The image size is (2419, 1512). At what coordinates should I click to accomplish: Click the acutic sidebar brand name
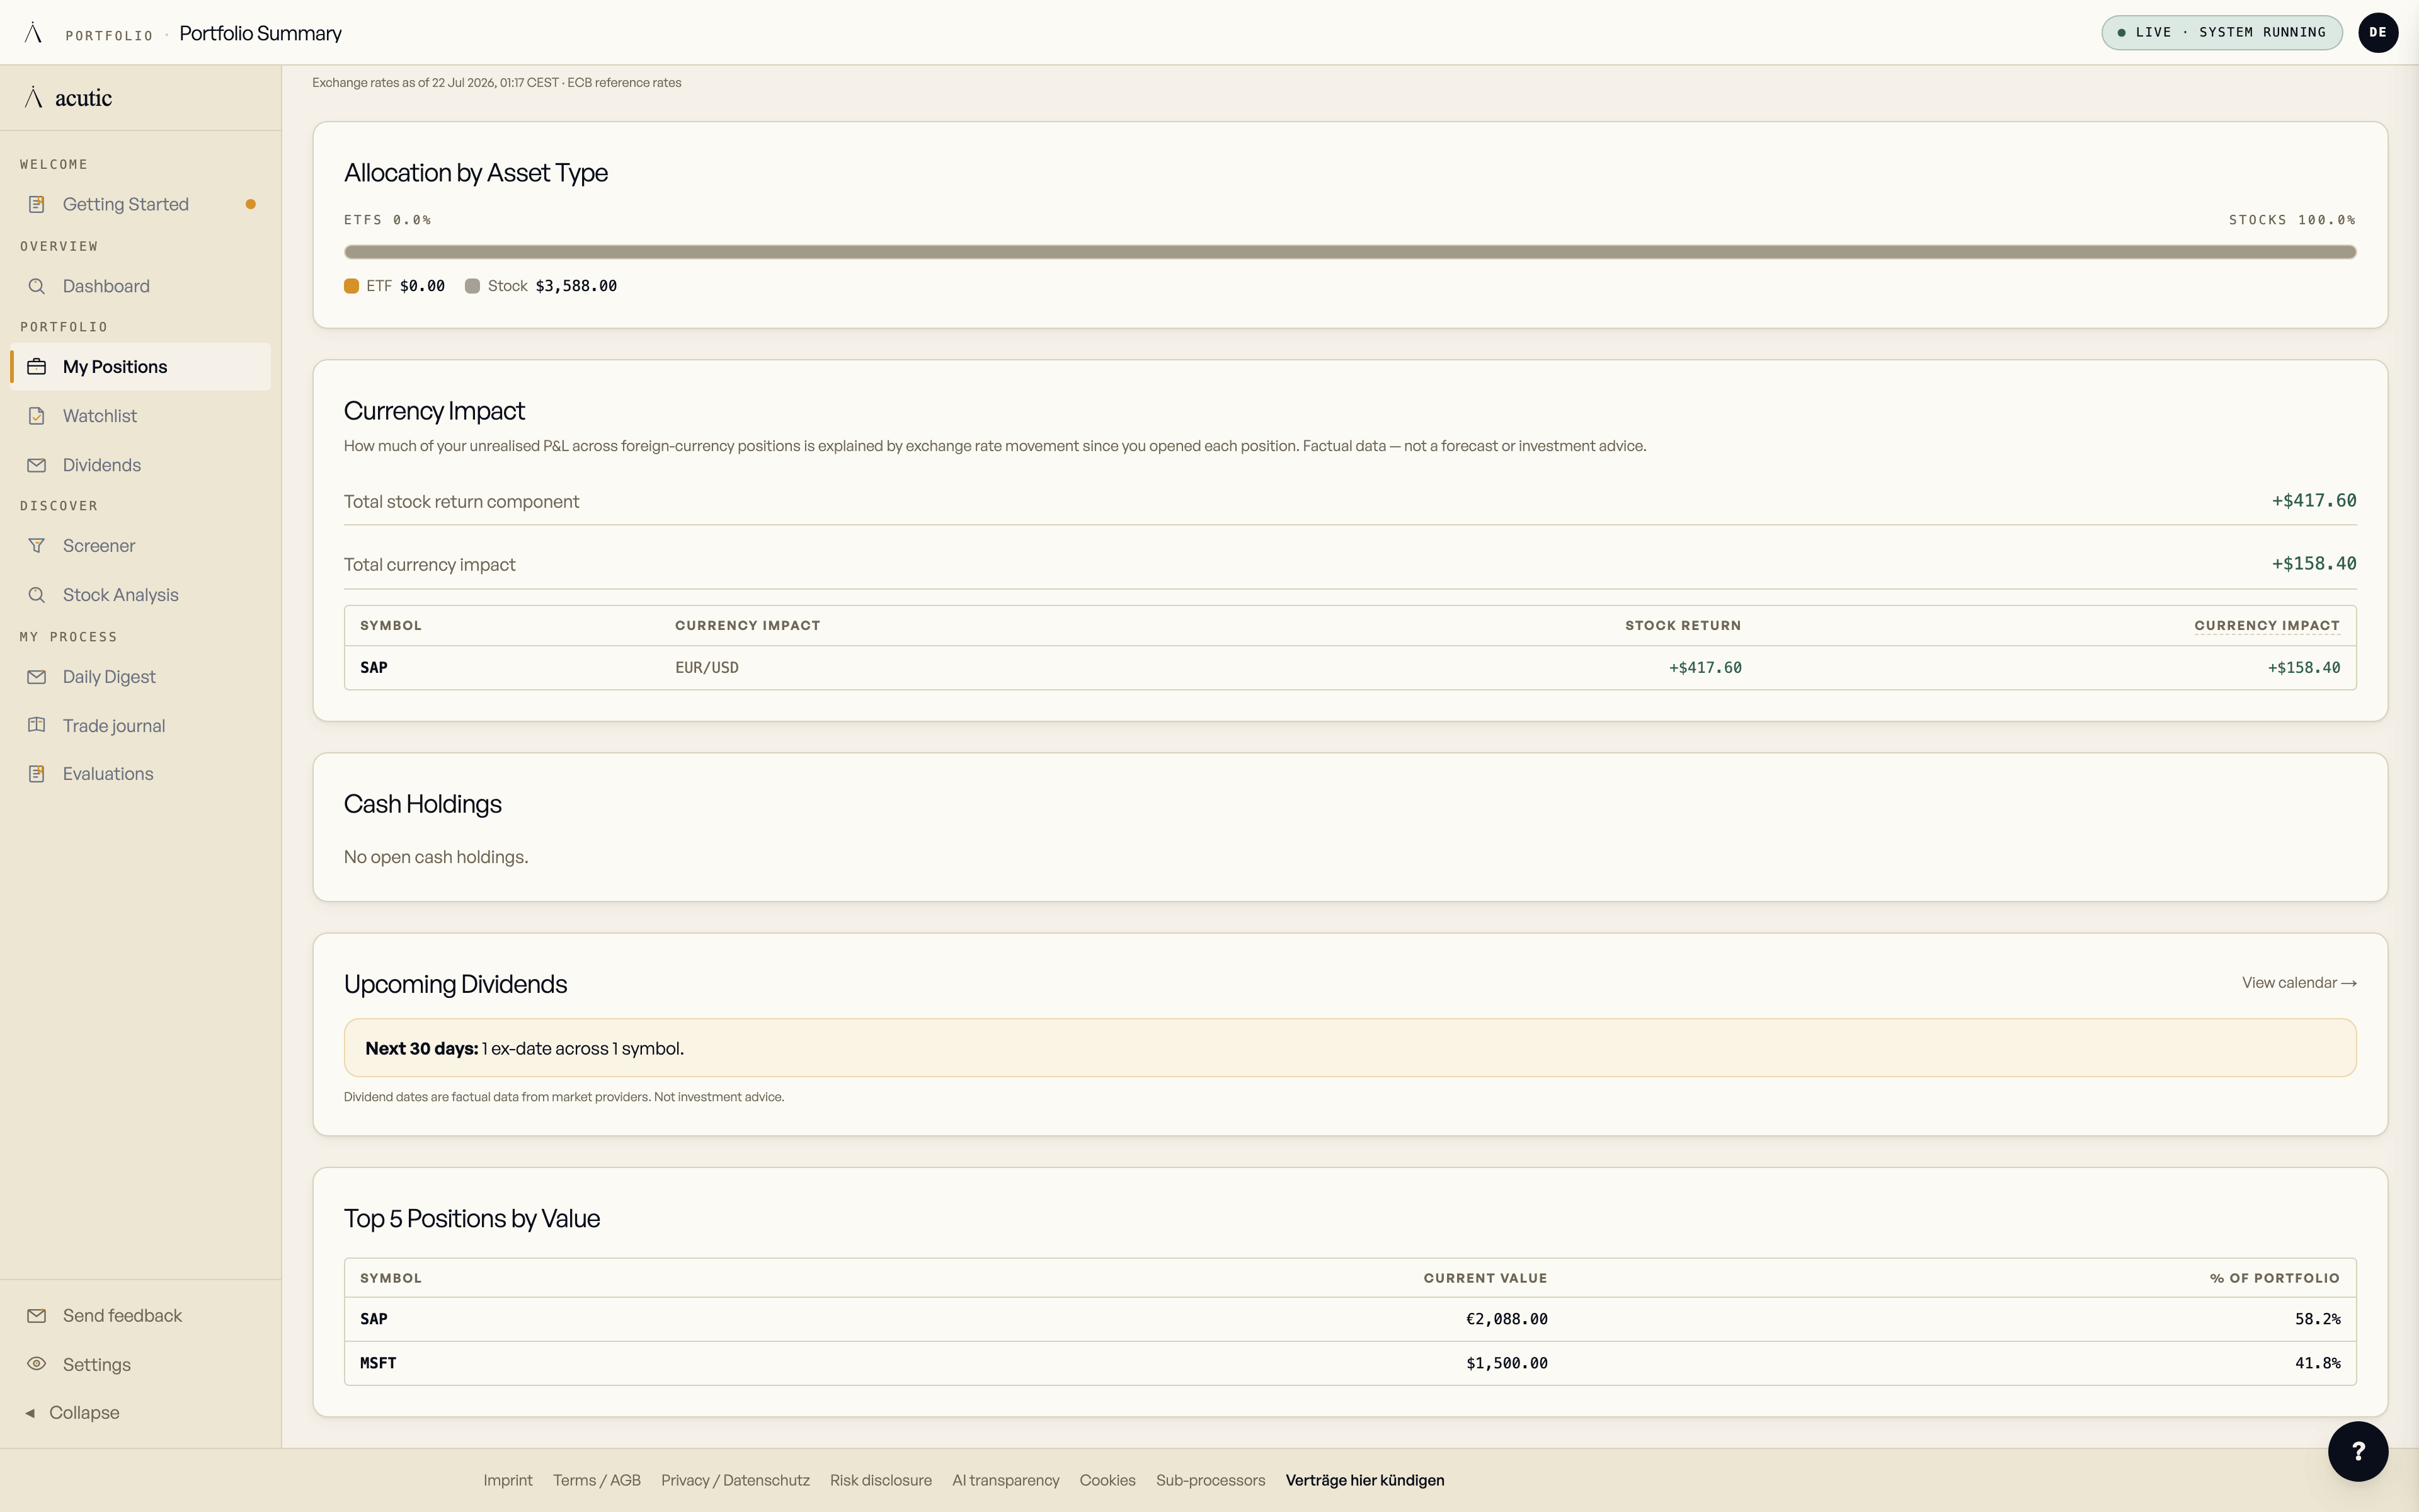83,98
